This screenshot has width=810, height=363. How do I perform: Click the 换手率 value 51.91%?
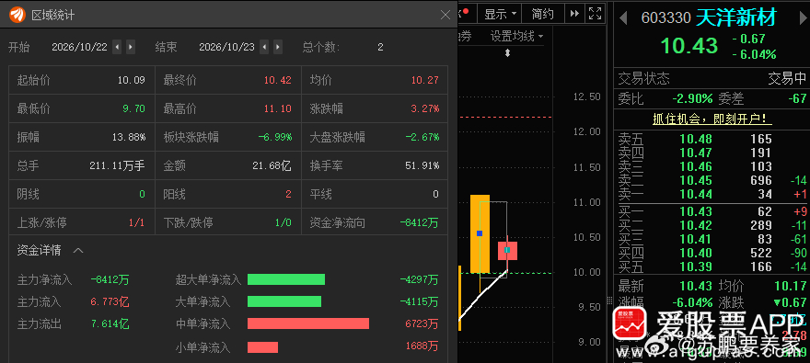pos(422,166)
